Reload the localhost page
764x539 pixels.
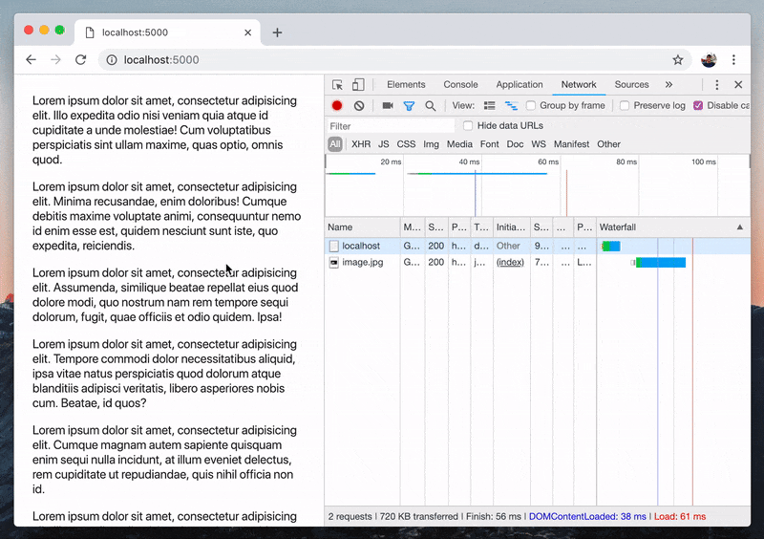81,59
